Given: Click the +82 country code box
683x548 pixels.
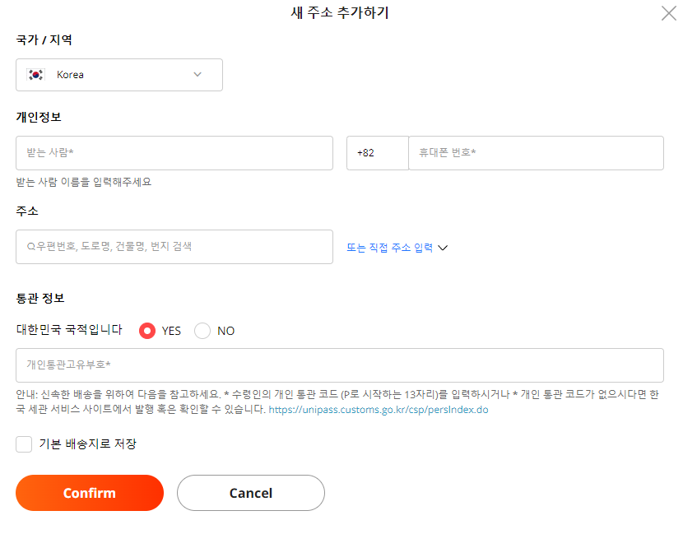Looking at the screenshot, I should (377, 153).
